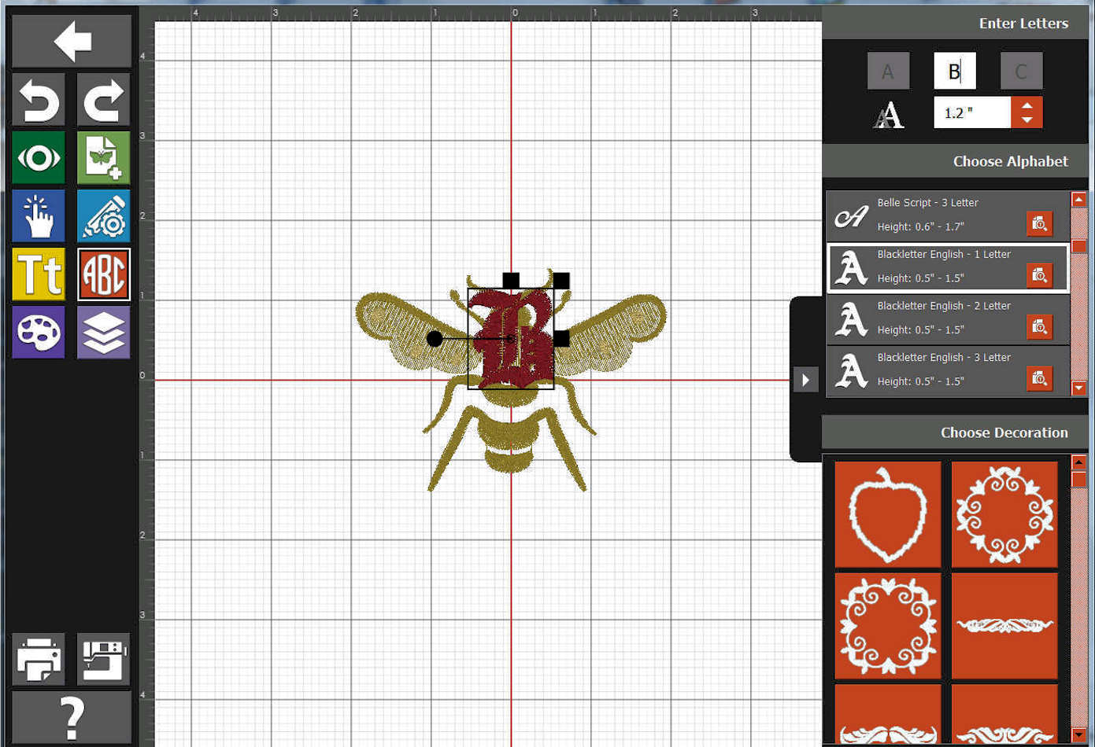
Task: Open the add design file icon
Action: click(x=104, y=158)
